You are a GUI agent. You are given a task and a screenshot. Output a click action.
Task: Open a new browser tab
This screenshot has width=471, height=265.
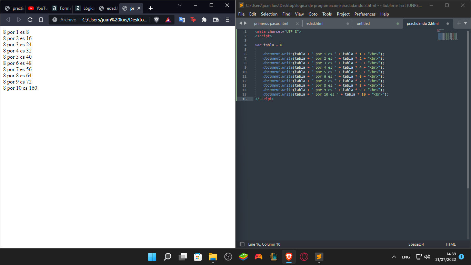coord(150,8)
